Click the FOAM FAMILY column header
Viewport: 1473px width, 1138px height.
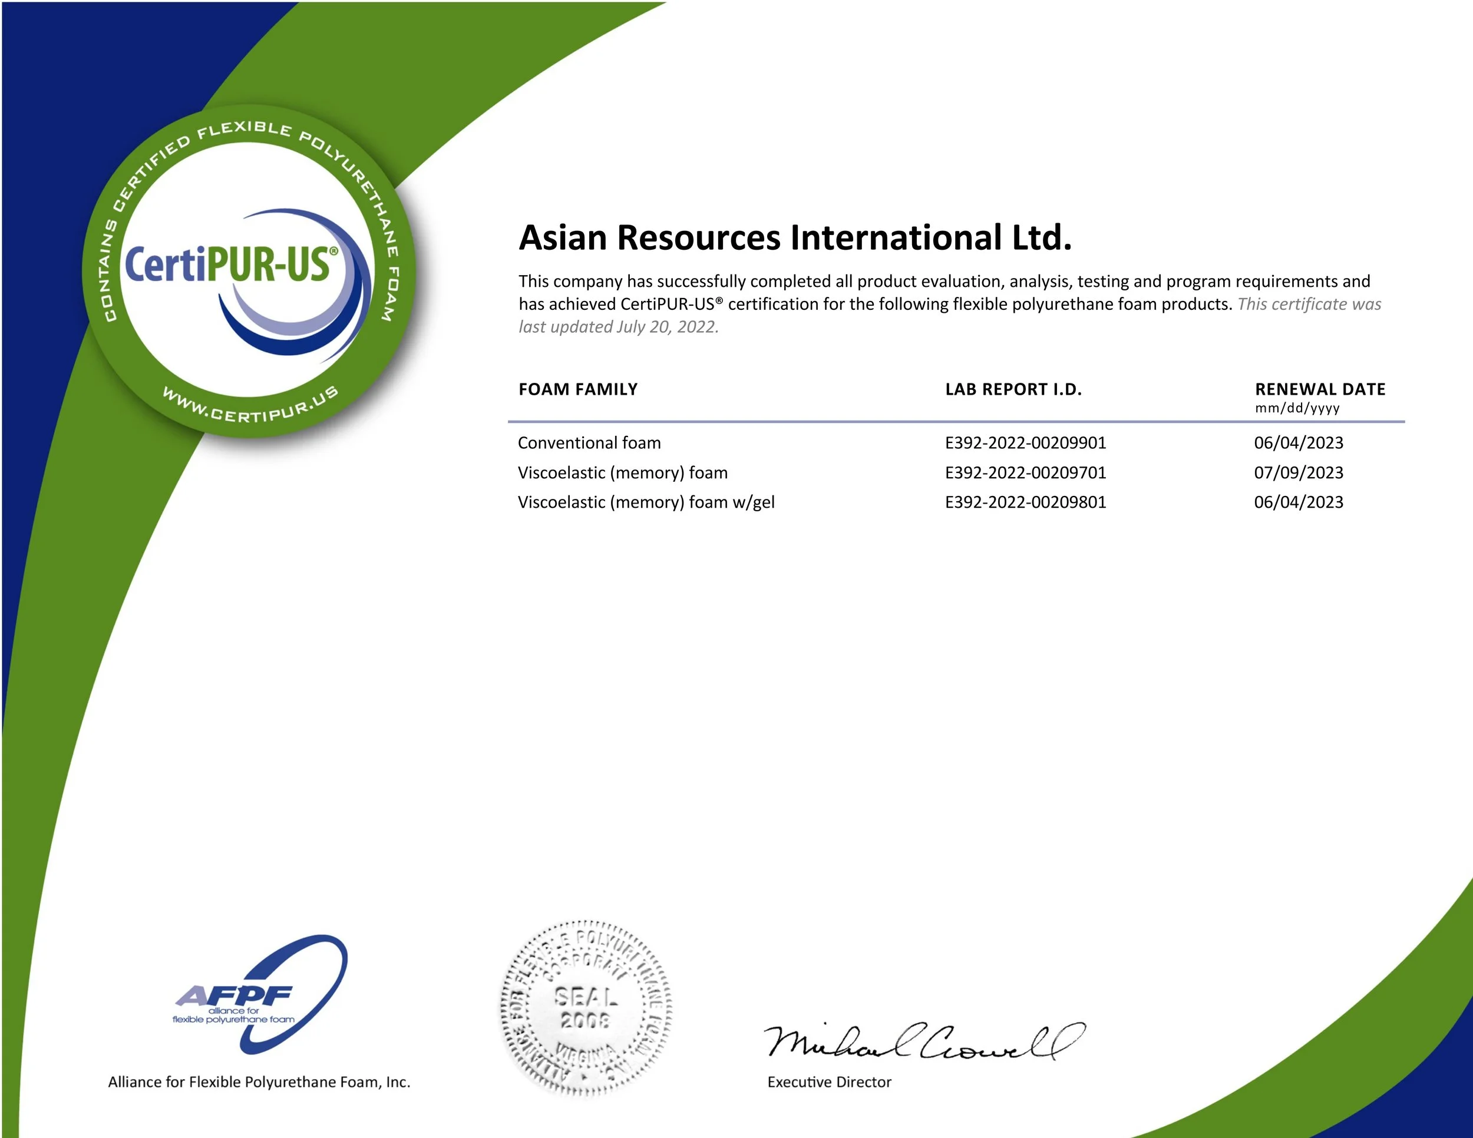577,390
